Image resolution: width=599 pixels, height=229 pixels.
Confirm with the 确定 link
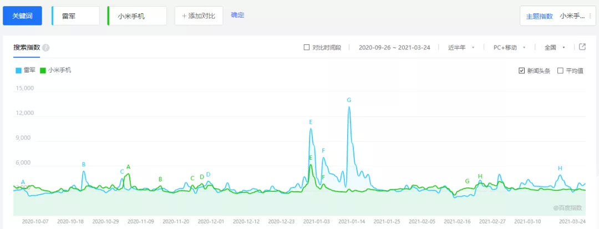[x=237, y=16]
